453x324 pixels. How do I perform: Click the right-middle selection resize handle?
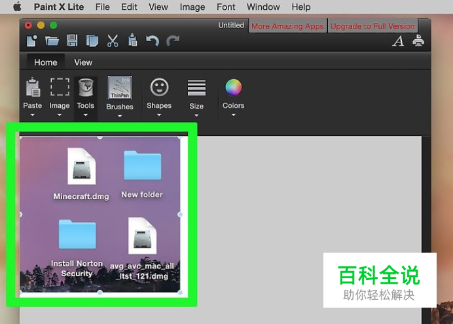click(x=180, y=214)
